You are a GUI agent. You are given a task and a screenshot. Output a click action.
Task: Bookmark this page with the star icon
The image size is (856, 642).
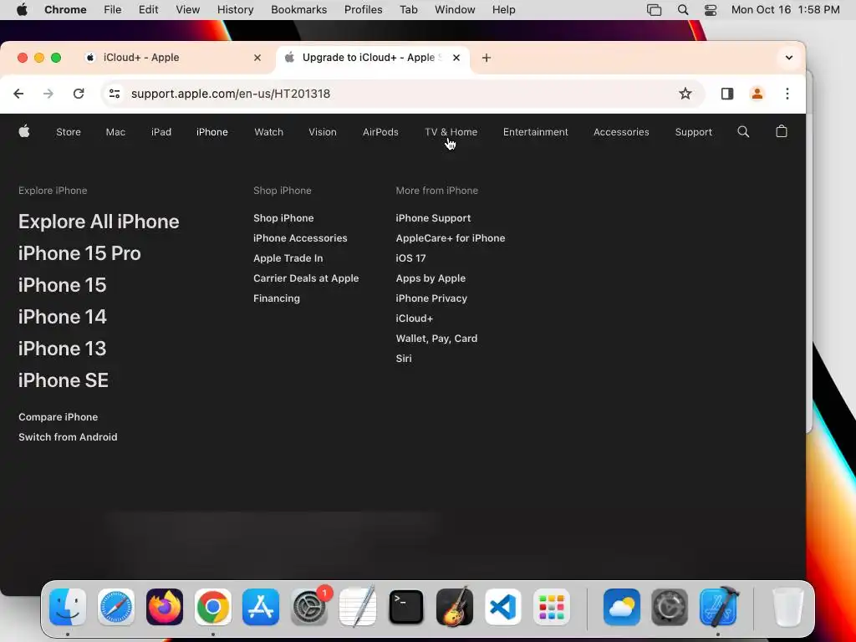point(685,94)
